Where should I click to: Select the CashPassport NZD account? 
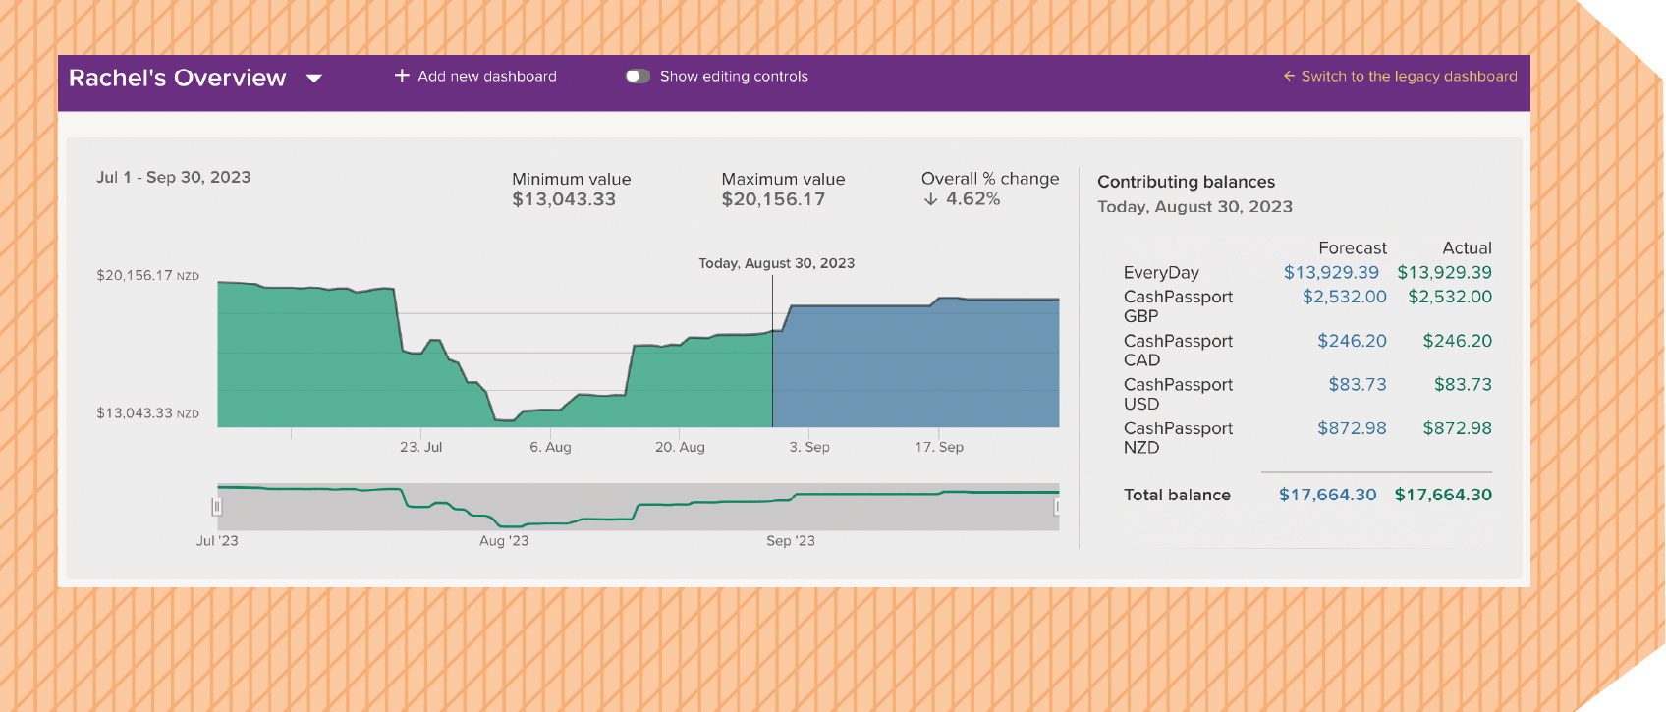[x=1178, y=438]
